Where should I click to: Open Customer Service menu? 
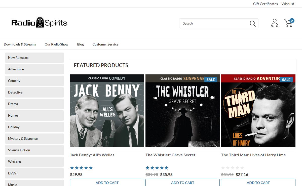point(105,44)
